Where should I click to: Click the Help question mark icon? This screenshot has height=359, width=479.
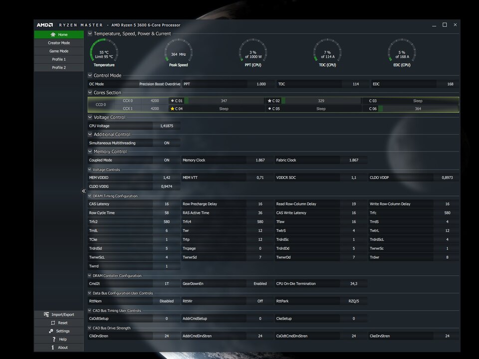[x=54, y=339]
